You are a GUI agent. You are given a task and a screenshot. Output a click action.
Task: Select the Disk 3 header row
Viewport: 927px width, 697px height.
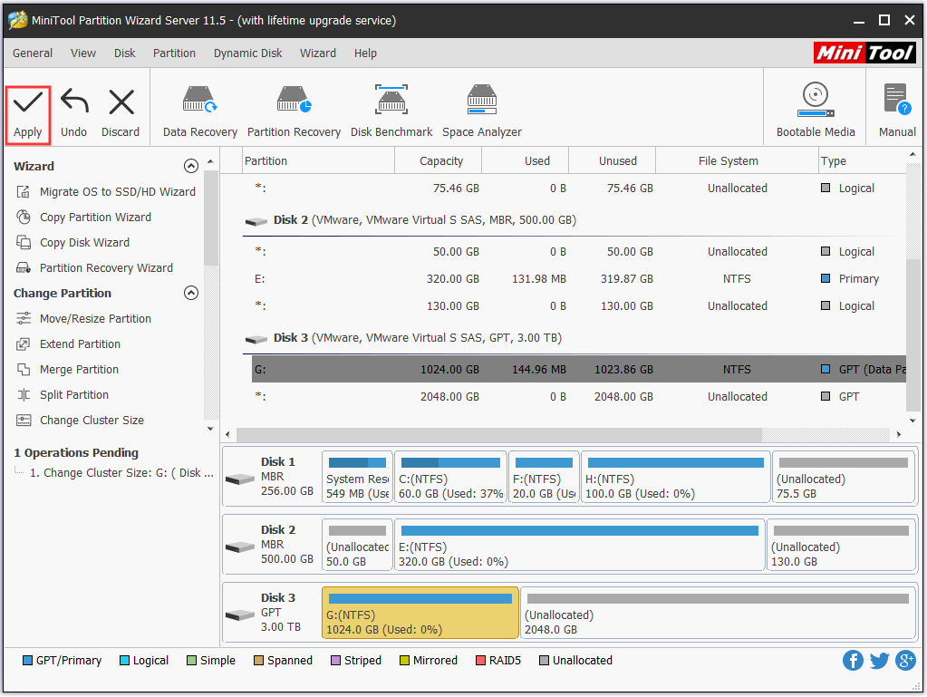click(575, 338)
